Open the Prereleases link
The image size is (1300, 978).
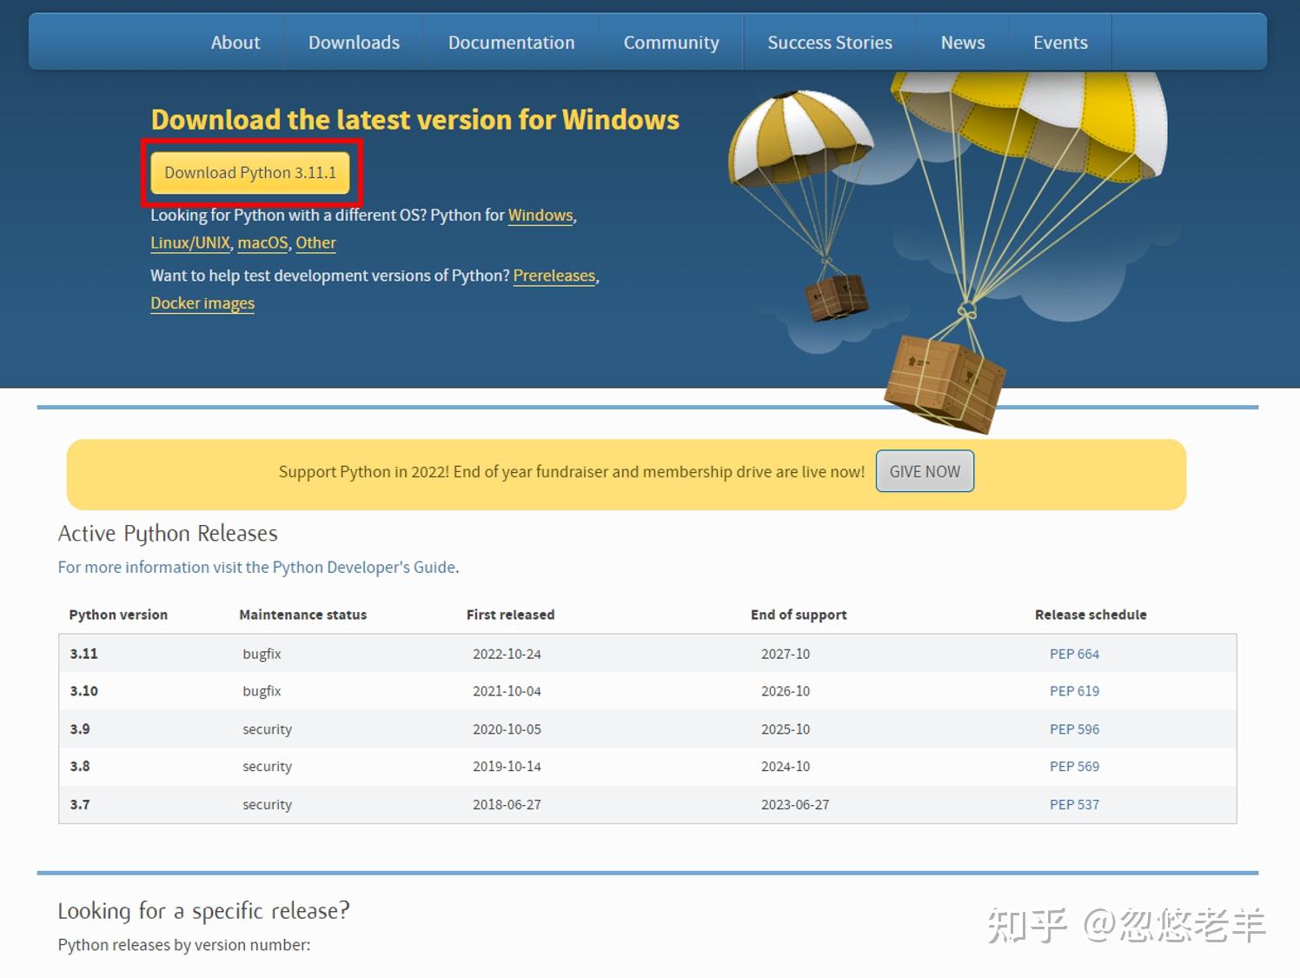coord(554,276)
